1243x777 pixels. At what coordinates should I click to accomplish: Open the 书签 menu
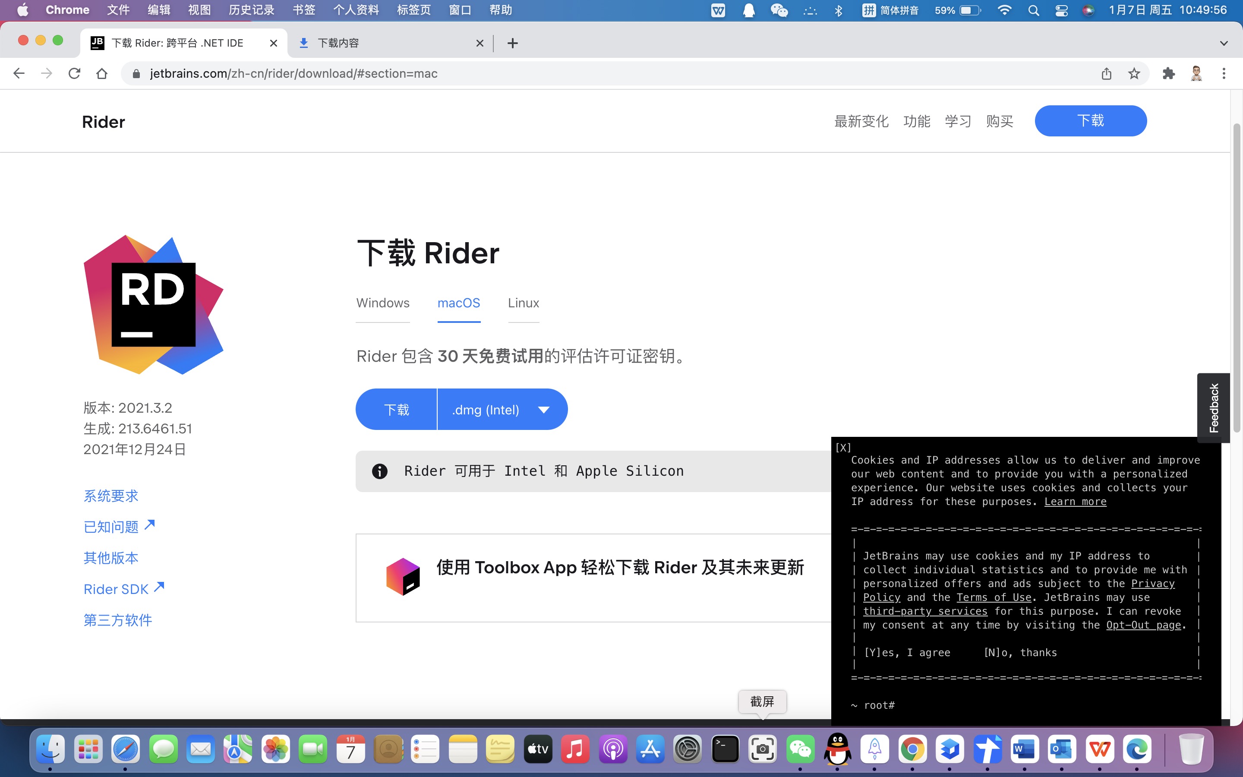tap(303, 10)
